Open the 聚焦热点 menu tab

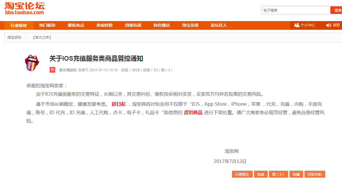coord(76,25)
